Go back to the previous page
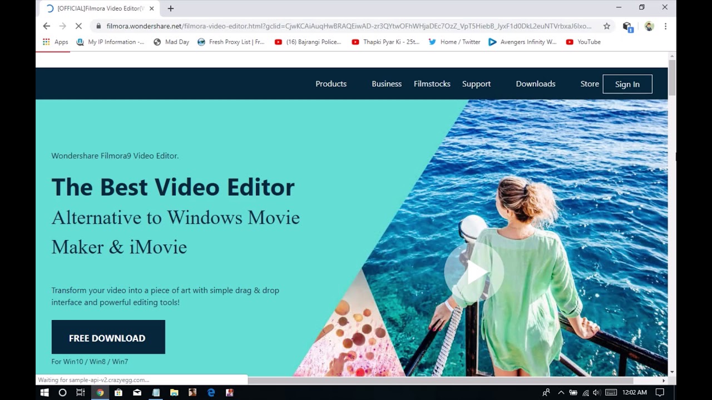 (47, 26)
